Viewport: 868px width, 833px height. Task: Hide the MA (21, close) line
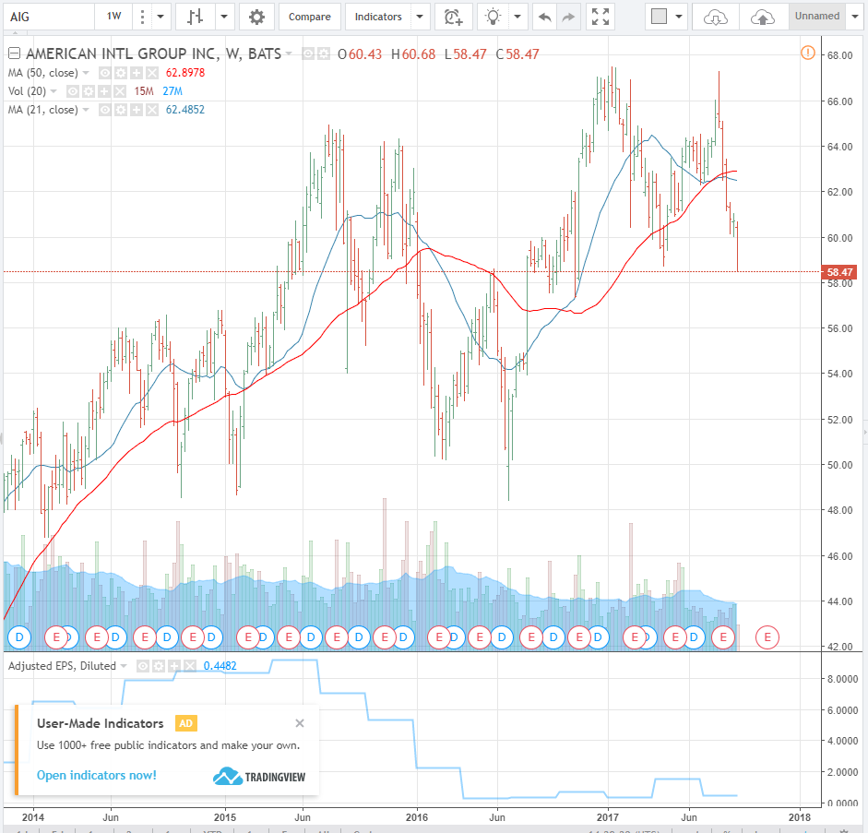tap(104, 110)
